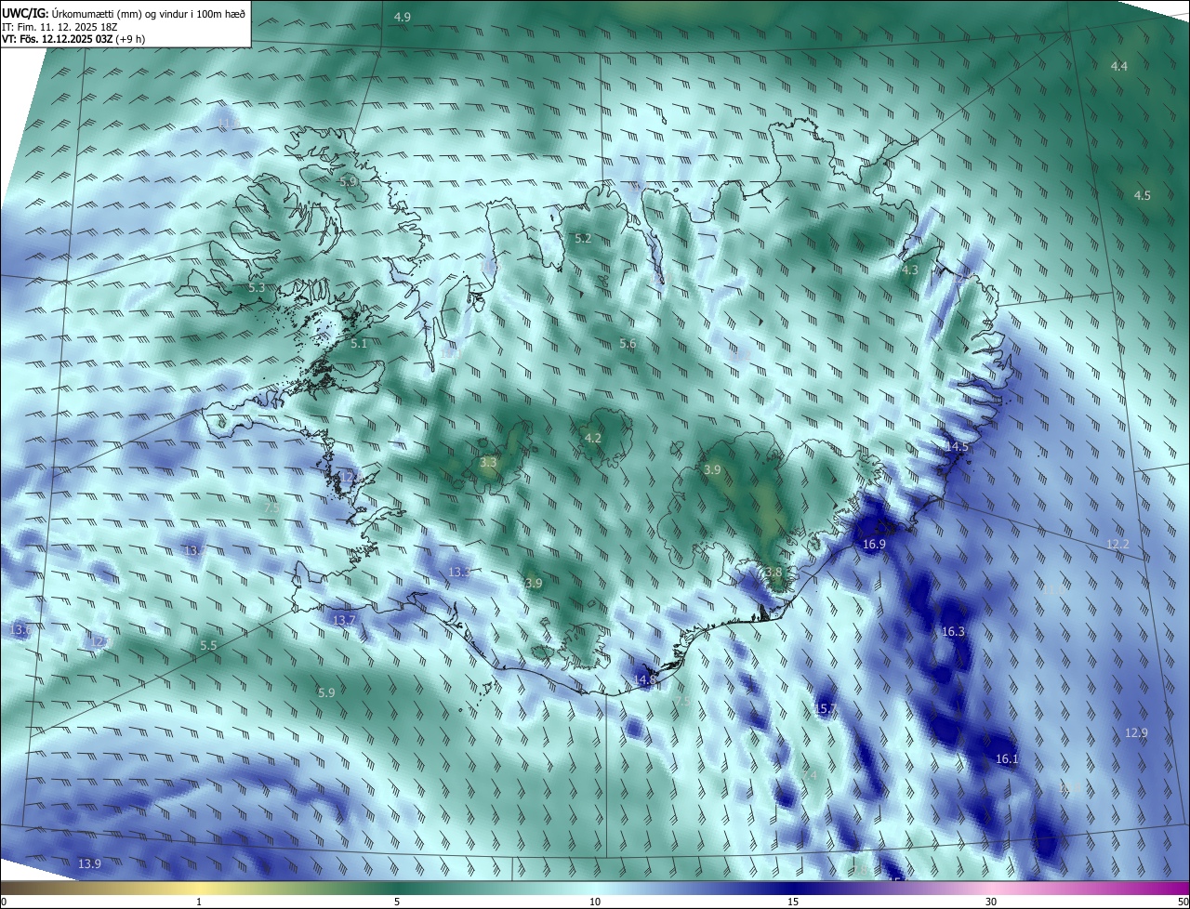Click the 4.3 value label

(x=910, y=270)
